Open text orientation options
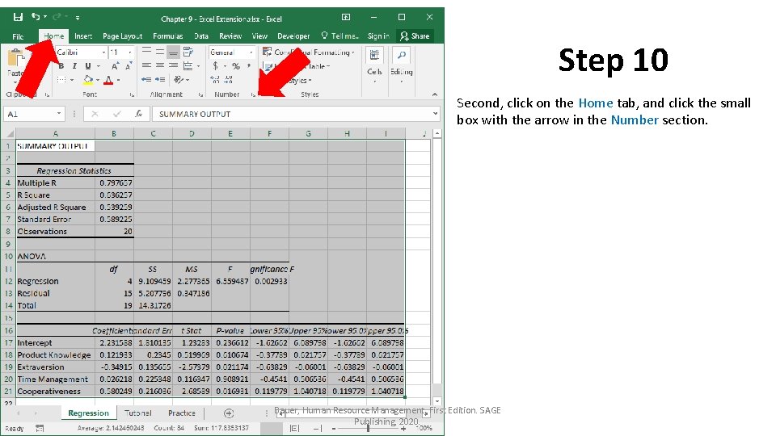The height and width of the screenshot is (436, 776). click(179, 79)
